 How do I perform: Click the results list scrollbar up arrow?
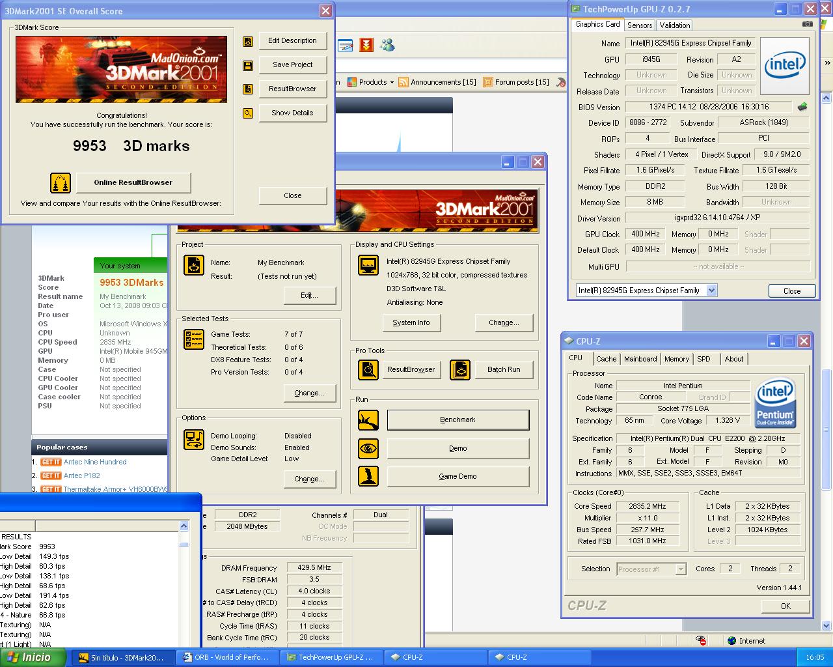pos(184,526)
